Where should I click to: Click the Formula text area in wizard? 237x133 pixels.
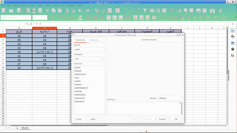[x=144, y=108]
